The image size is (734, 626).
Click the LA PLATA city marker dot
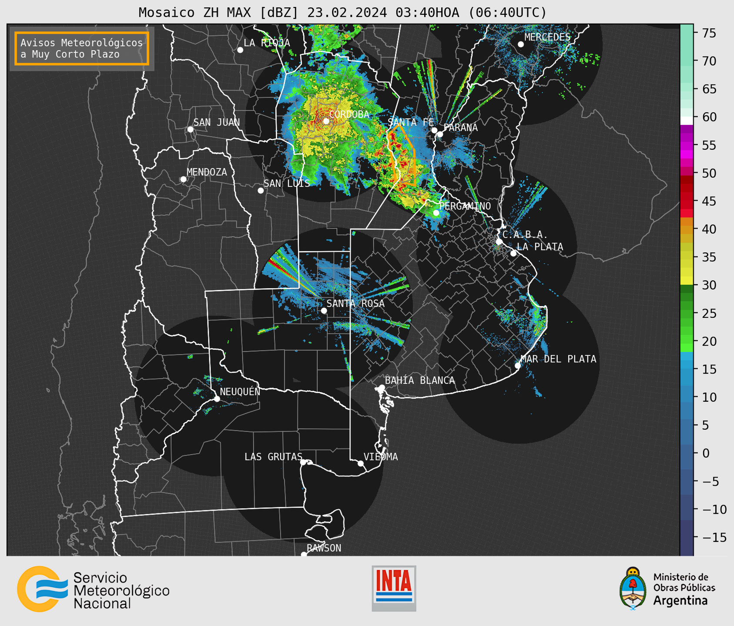click(513, 253)
